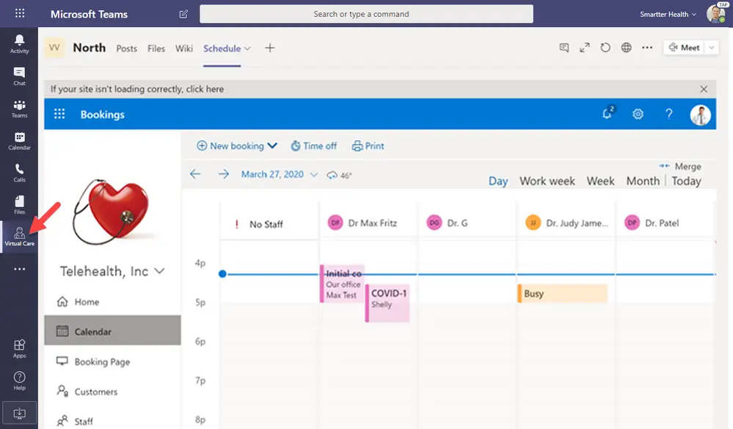
Task: Switch to Files channel tab
Action: point(156,48)
